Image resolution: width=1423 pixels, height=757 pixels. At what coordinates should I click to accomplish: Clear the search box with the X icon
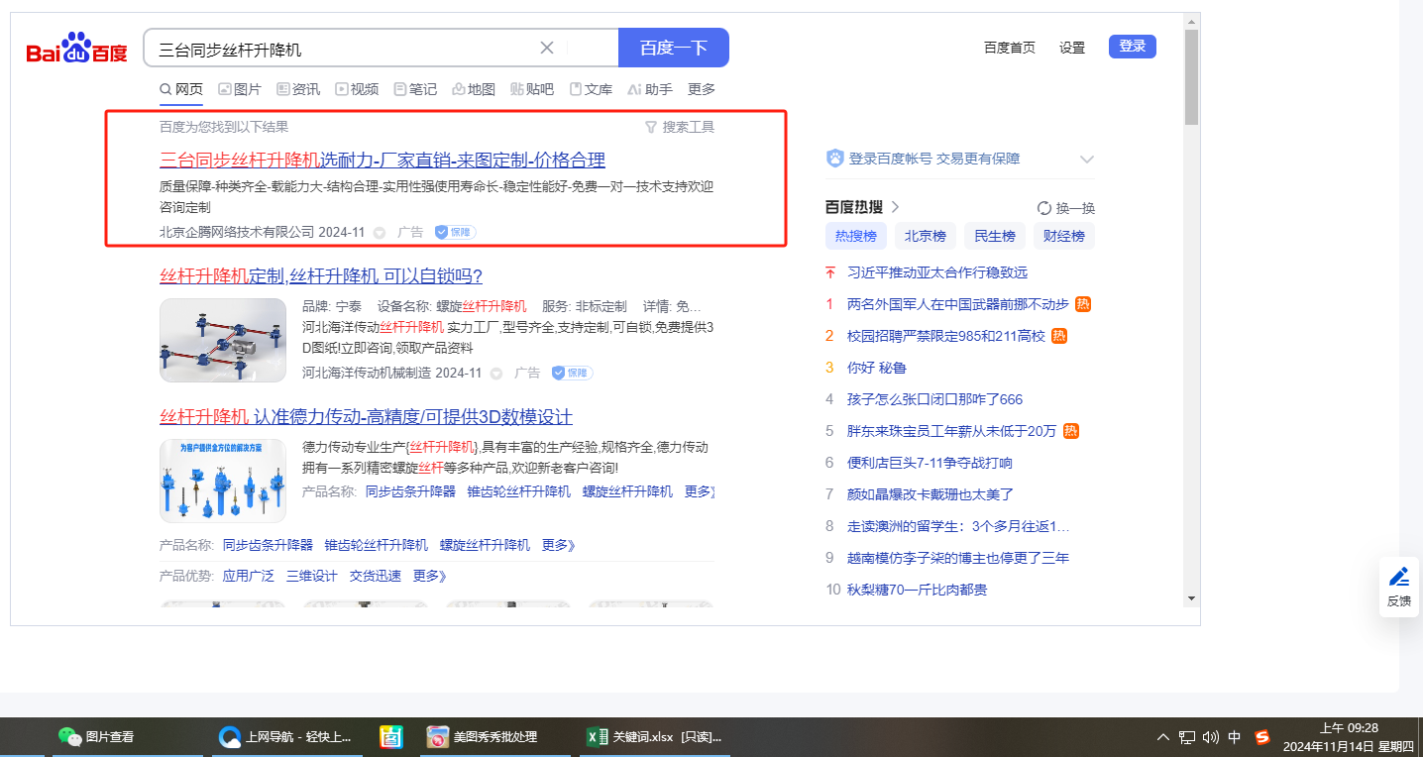pos(546,48)
